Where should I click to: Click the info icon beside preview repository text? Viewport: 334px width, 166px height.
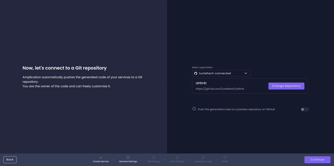pyautogui.click(x=194, y=109)
